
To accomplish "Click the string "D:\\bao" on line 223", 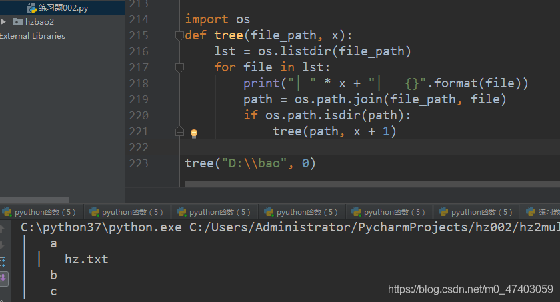I will pyautogui.click(x=254, y=163).
